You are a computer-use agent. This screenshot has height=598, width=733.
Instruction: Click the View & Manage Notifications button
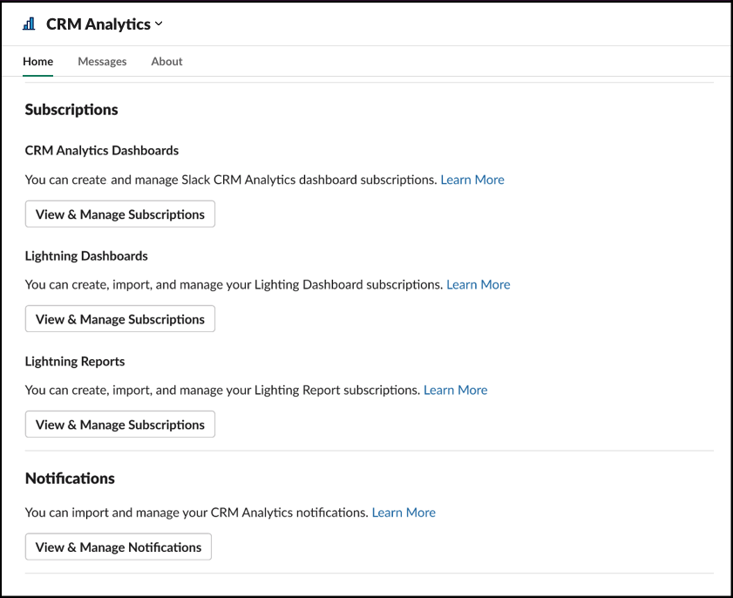tap(118, 547)
